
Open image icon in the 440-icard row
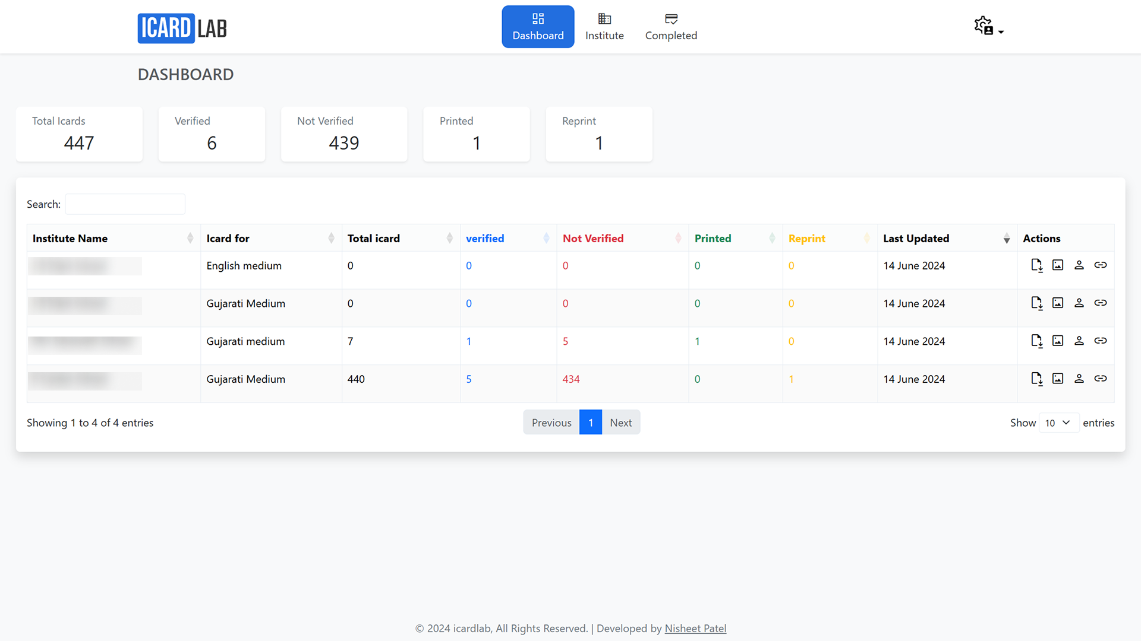pyautogui.click(x=1058, y=379)
